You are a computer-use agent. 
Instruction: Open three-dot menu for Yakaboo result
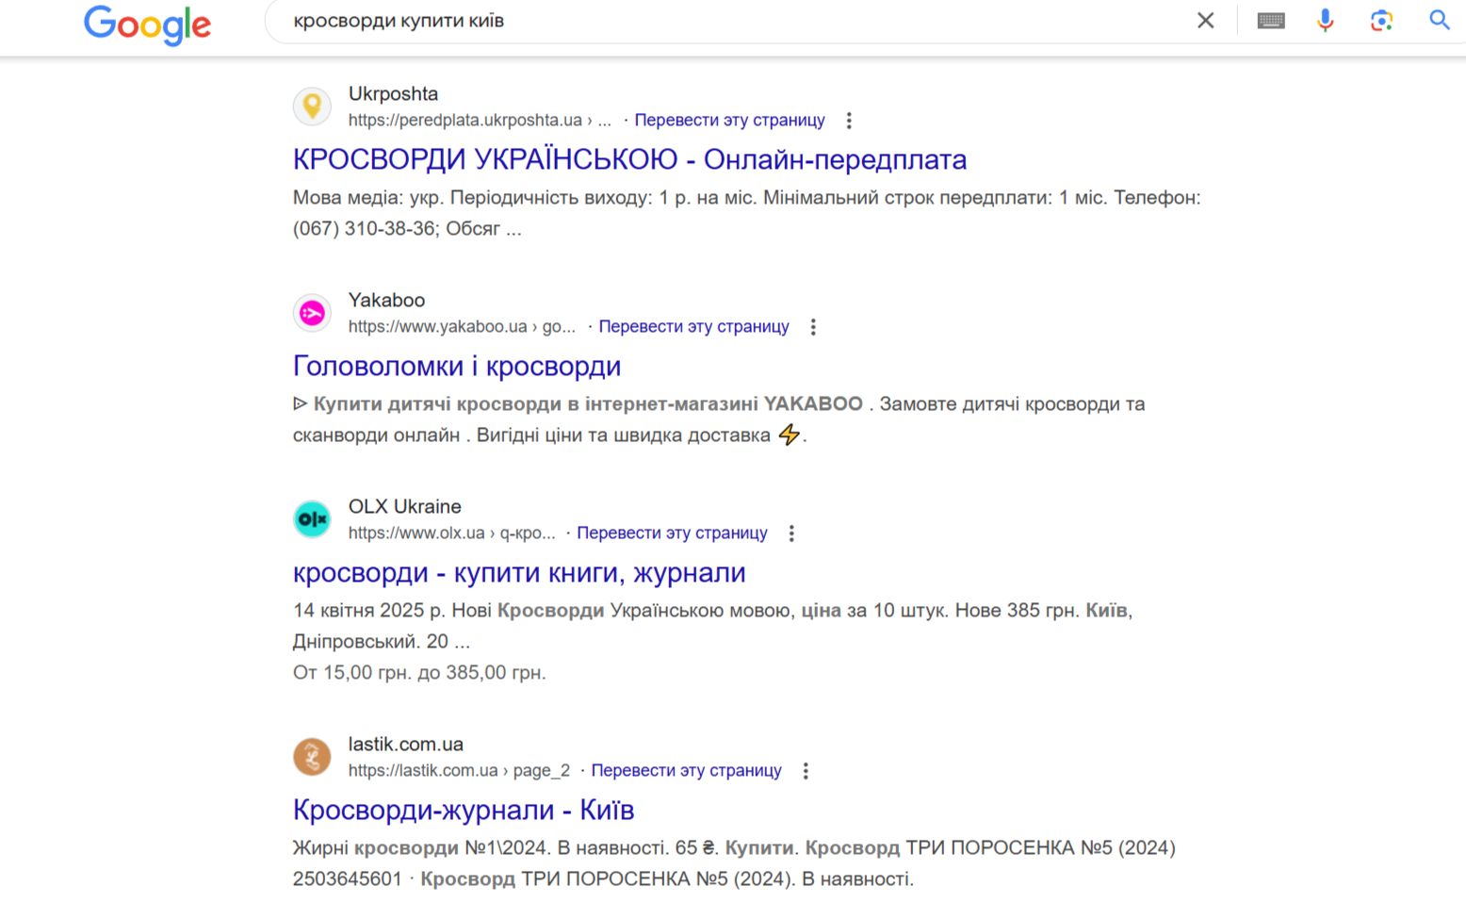click(x=813, y=327)
